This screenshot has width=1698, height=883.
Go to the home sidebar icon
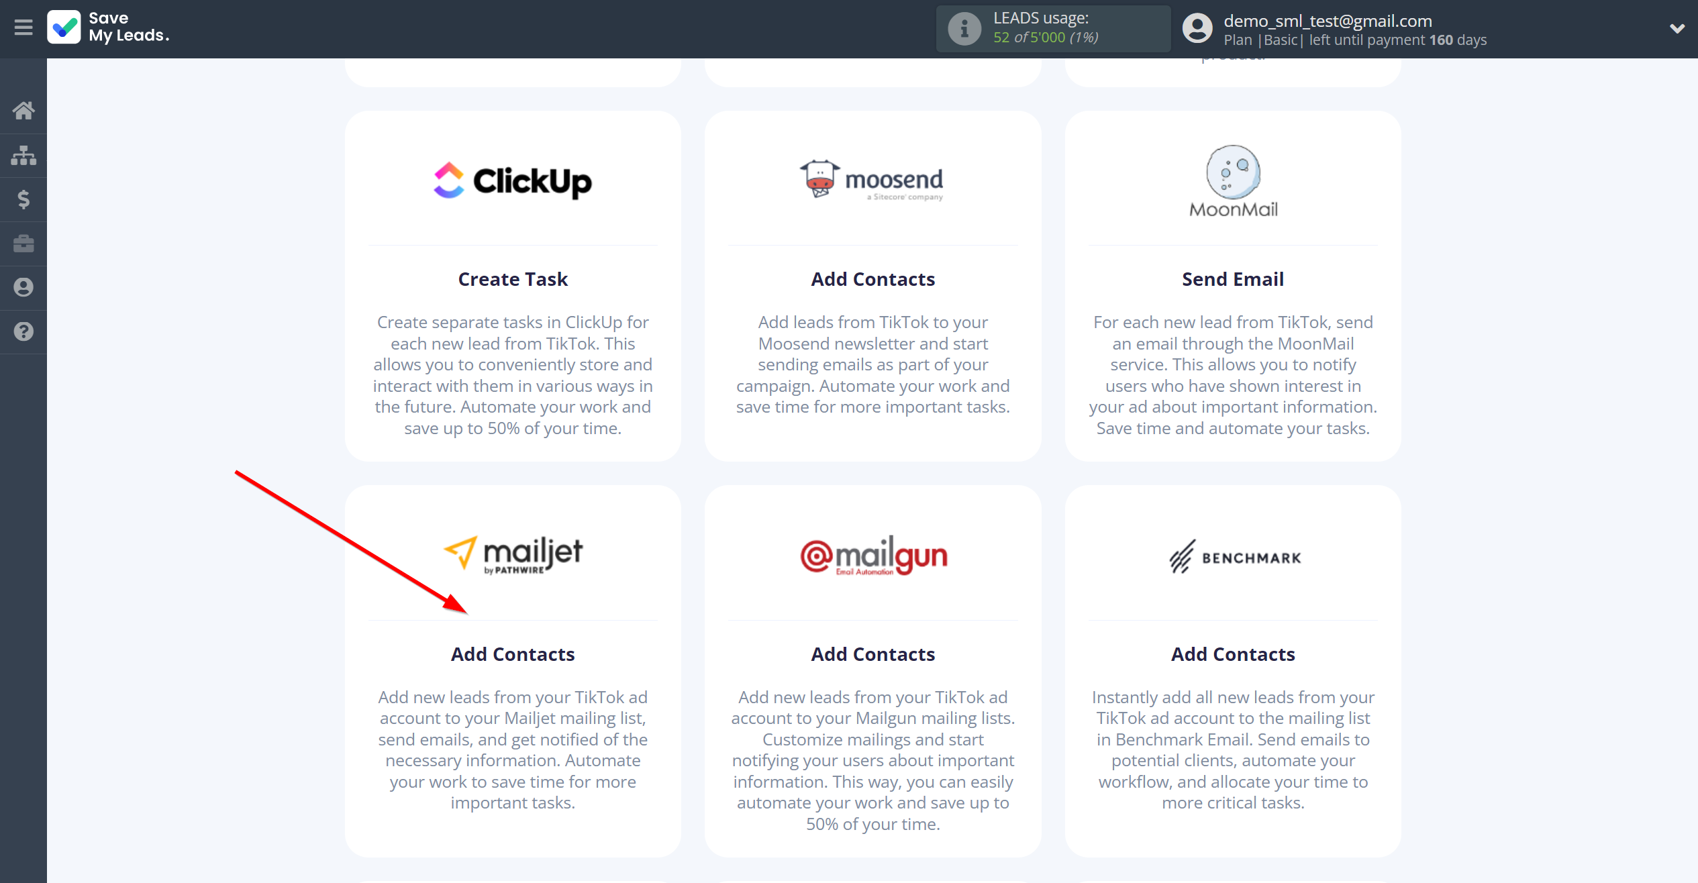pos(23,111)
